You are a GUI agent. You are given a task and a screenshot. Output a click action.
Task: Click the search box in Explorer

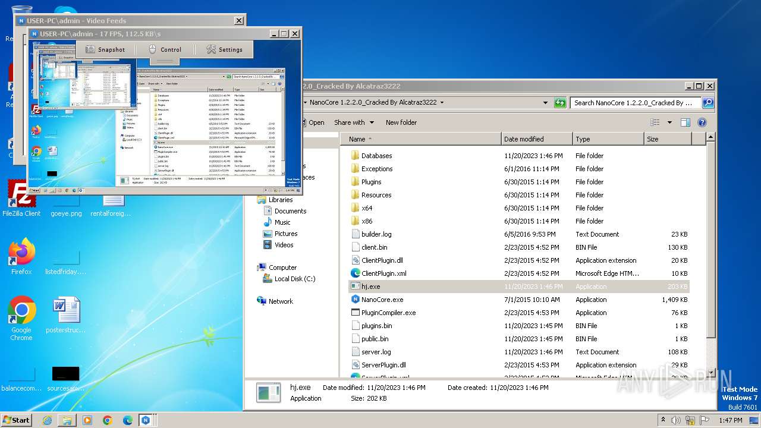(636, 102)
